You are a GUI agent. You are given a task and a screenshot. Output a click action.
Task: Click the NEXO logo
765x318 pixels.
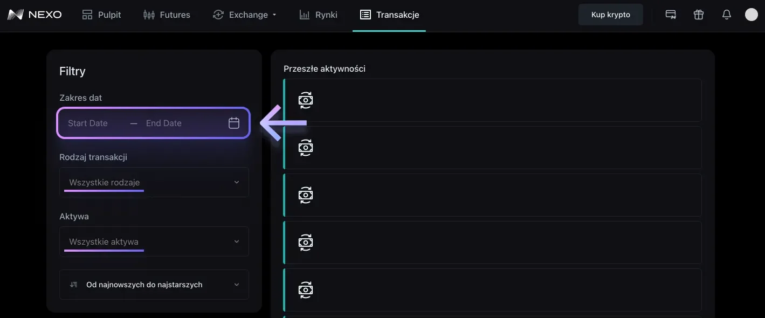point(35,15)
